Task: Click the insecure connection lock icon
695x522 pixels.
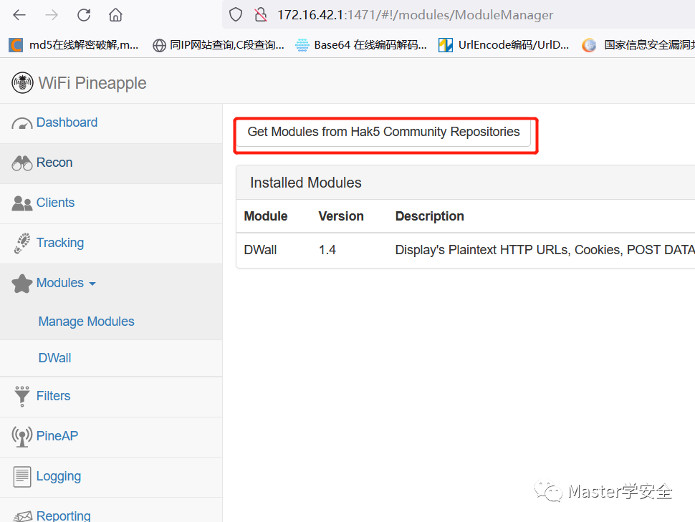Action: (261, 15)
